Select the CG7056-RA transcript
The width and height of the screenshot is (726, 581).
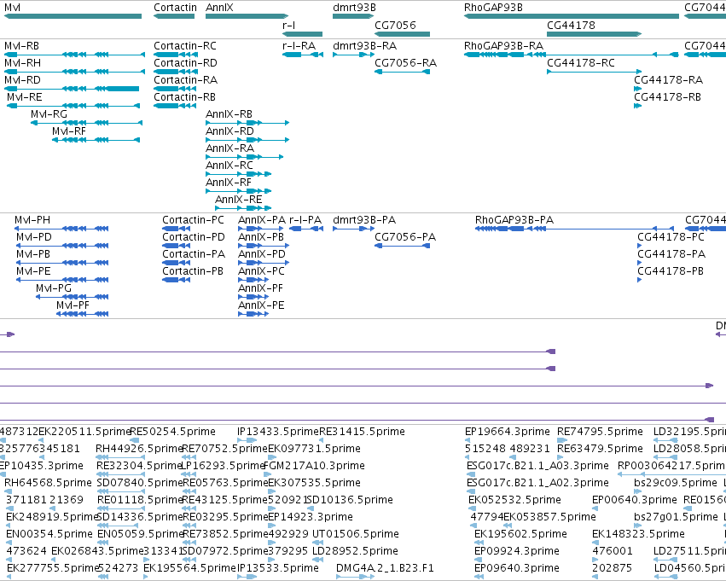(403, 72)
